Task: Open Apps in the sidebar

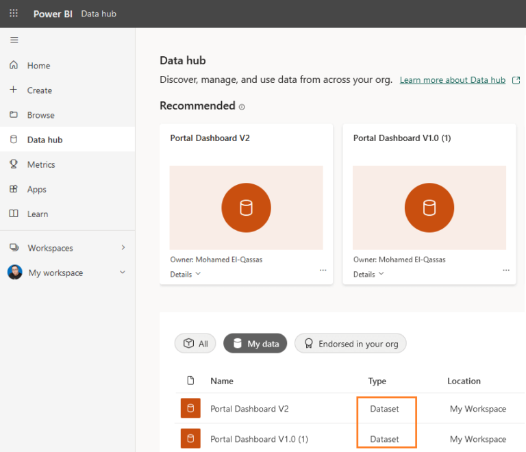Action: click(36, 189)
